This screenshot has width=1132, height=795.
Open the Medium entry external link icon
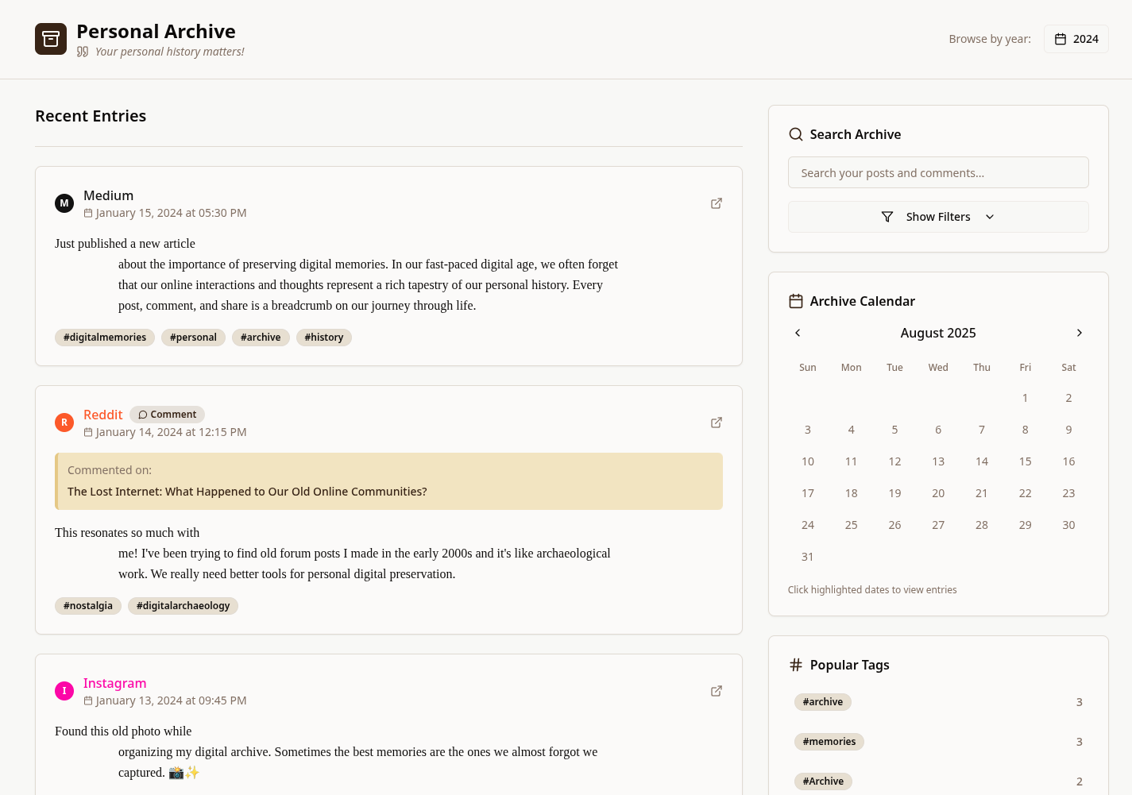point(717,203)
